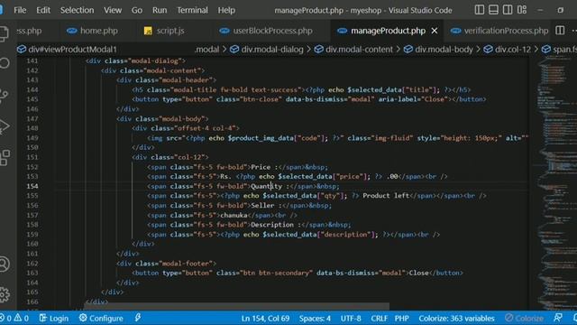Open the feedback icon in status bar
Image resolution: width=577 pixels, height=325 pixels.
click(x=558, y=318)
